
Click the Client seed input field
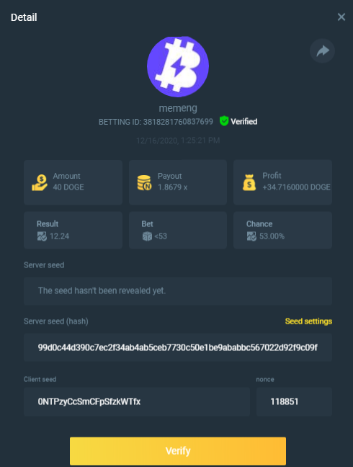point(137,401)
